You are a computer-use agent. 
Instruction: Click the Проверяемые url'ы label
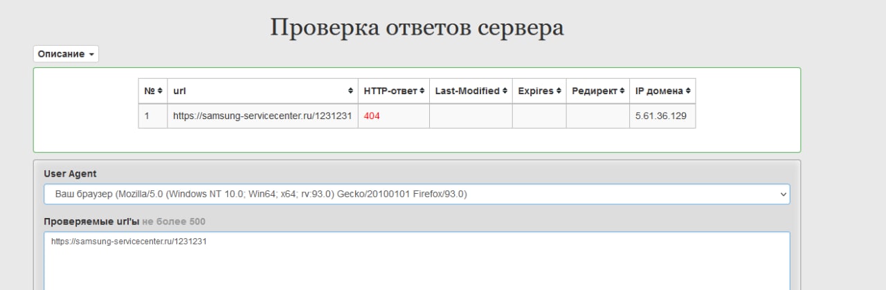point(91,221)
